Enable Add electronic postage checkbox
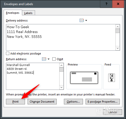The height and width of the screenshot is (119, 126). pos(7,53)
